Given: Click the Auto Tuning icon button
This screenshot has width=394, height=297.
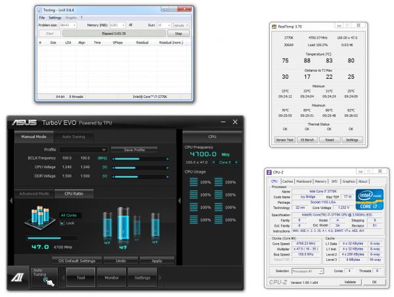Looking at the screenshot, I should 44,277.
